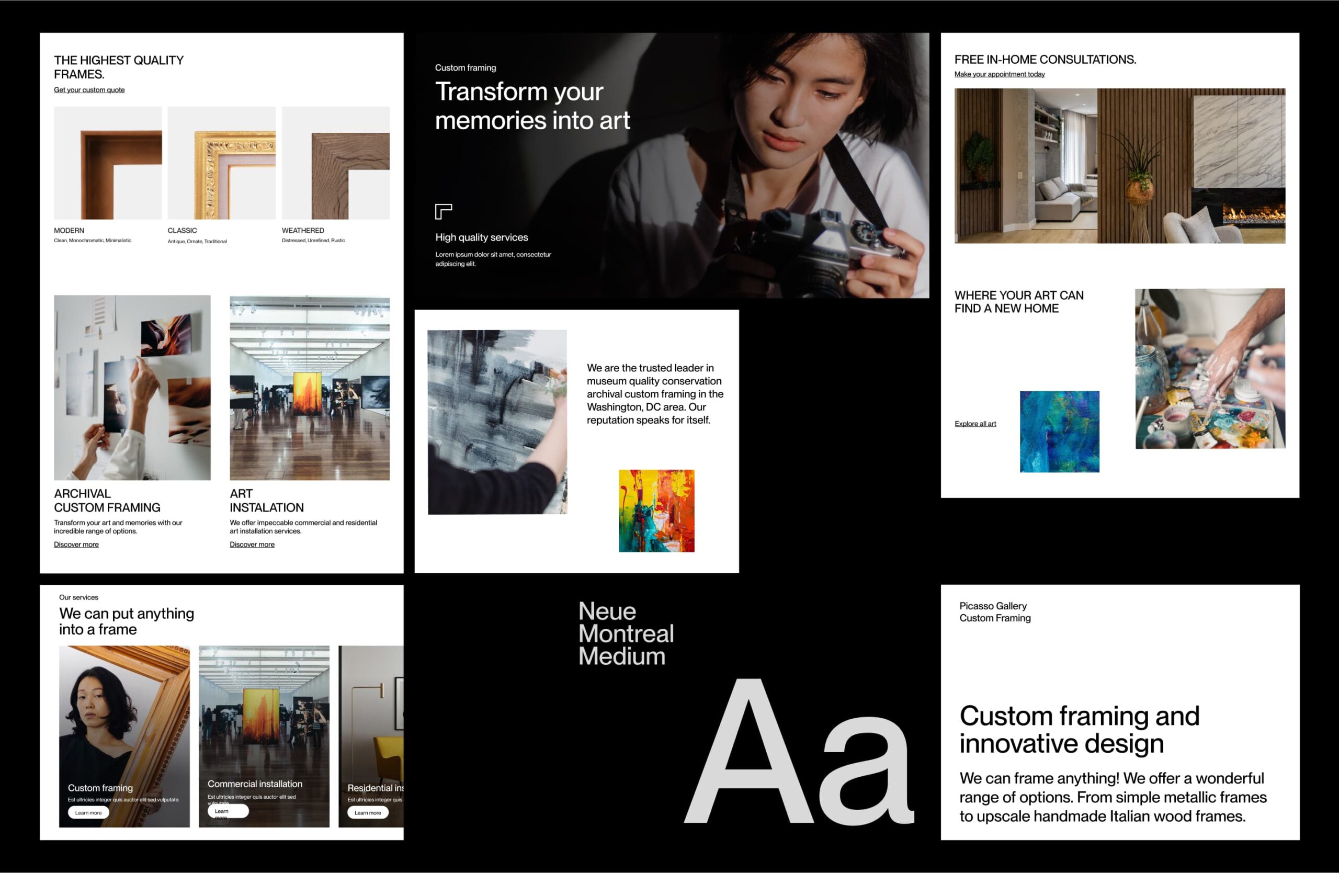The image size is (1339, 873).
Task: Click 'Discover more' under Archival Custom Framing
Action: coord(76,544)
